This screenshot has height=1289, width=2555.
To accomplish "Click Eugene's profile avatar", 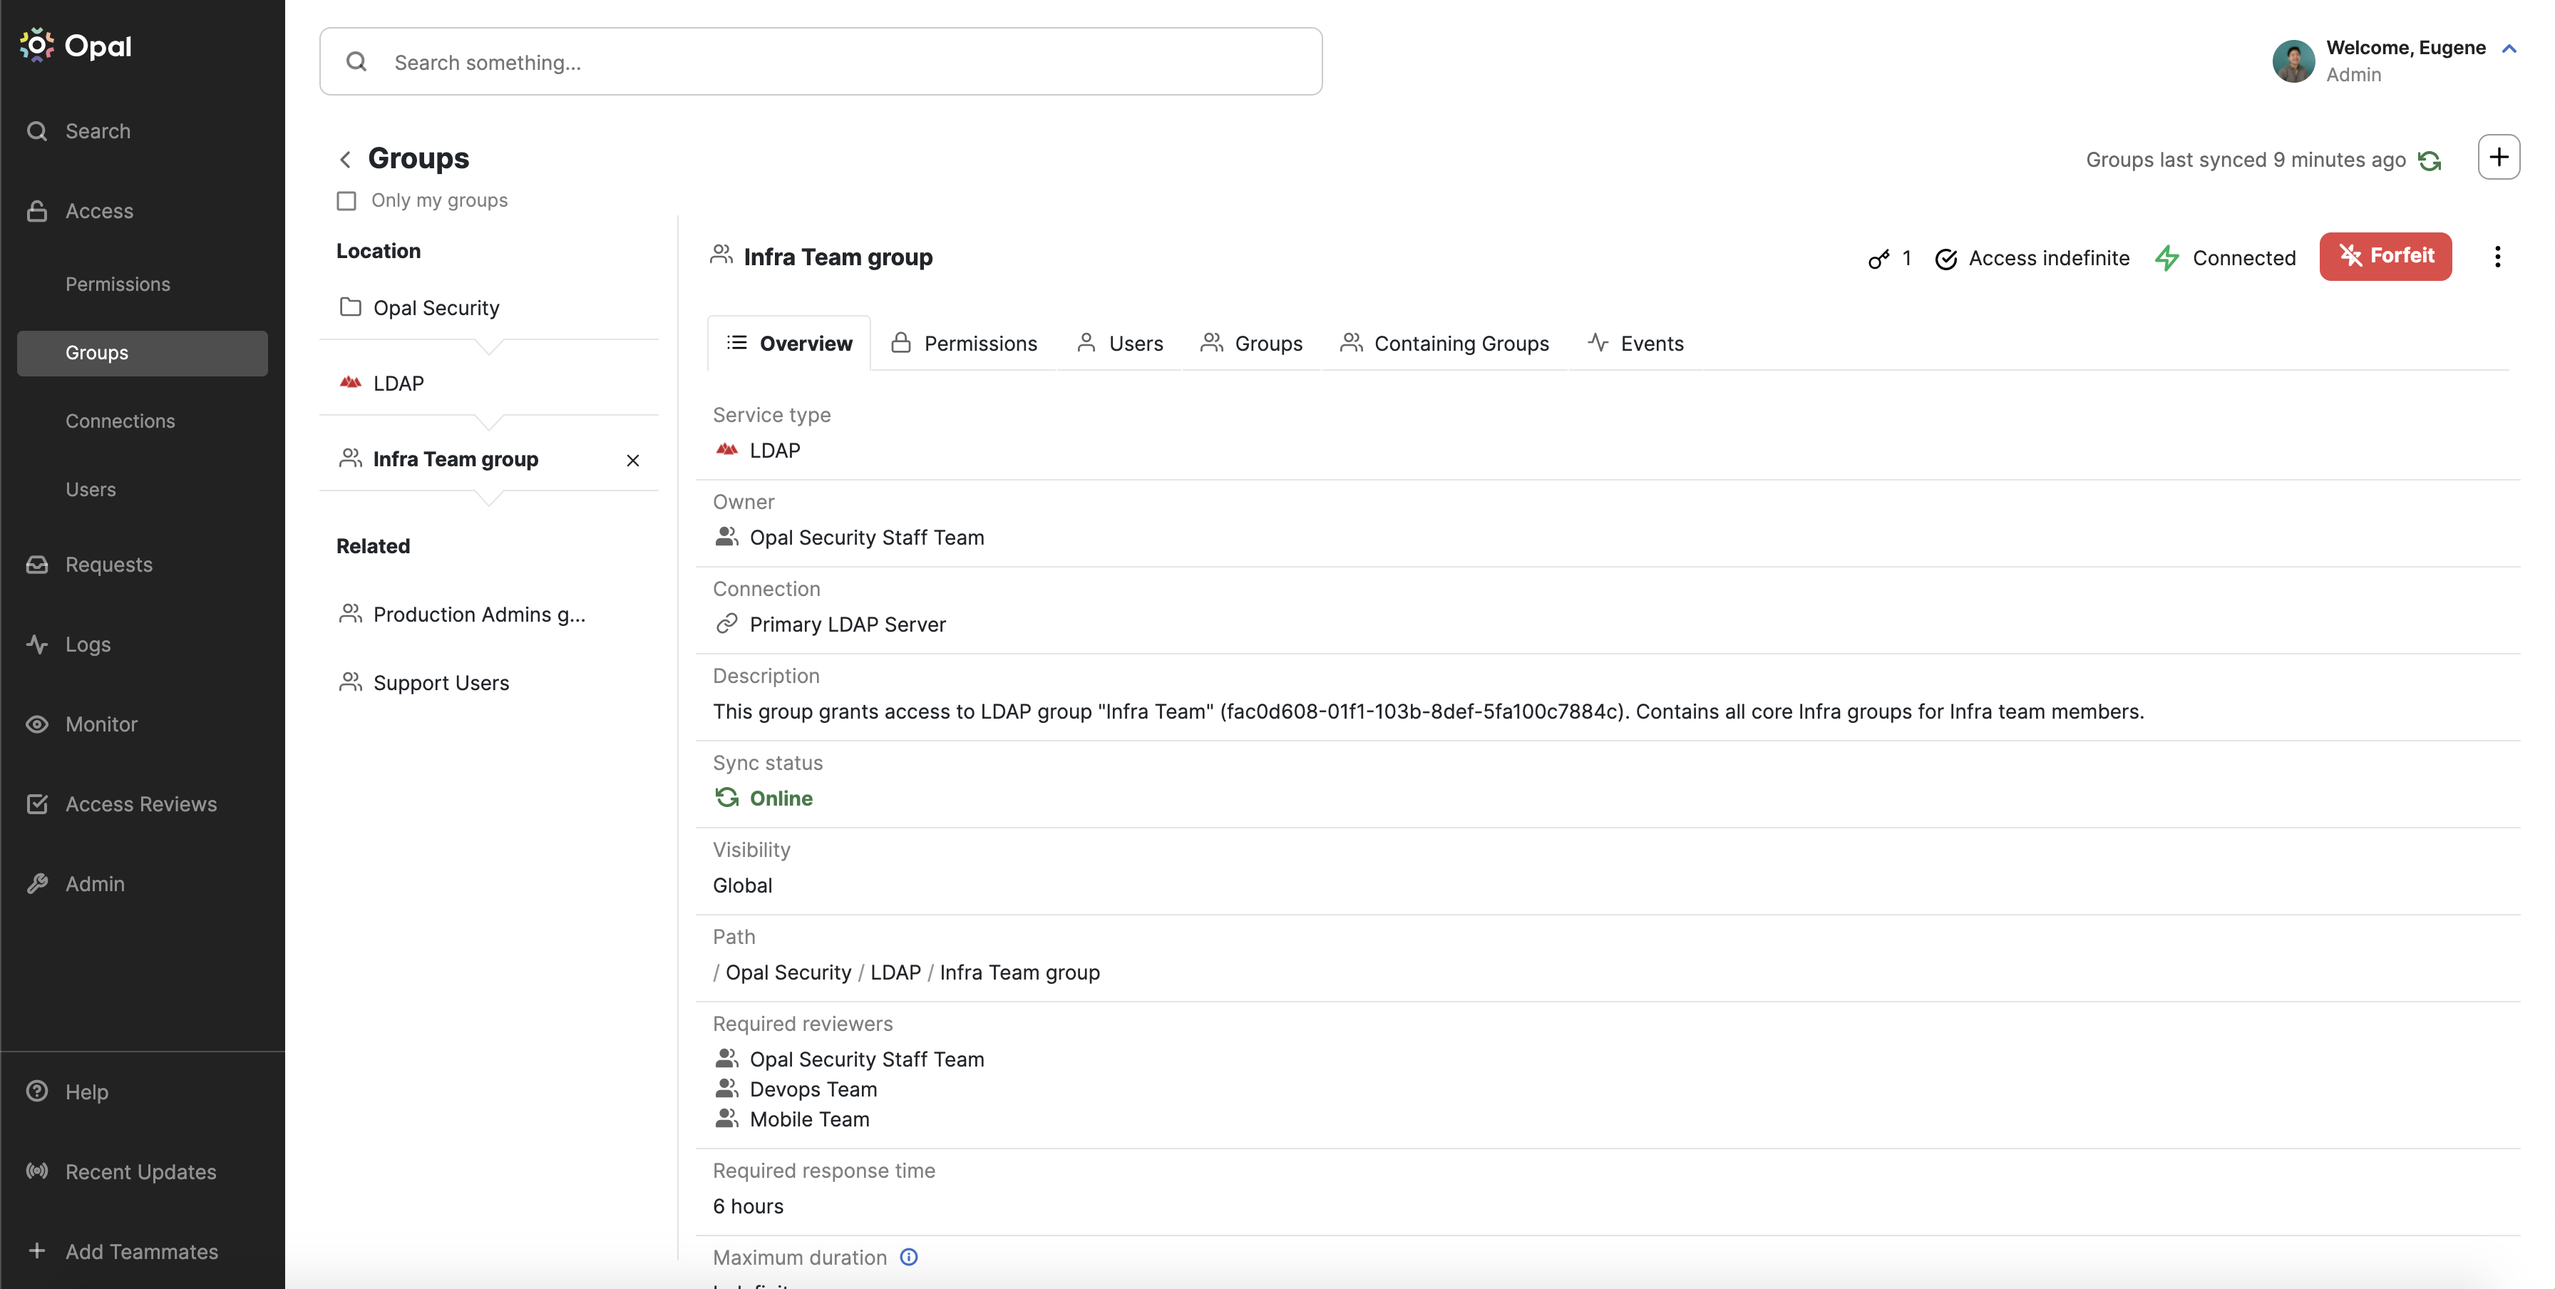I will click(x=2293, y=61).
